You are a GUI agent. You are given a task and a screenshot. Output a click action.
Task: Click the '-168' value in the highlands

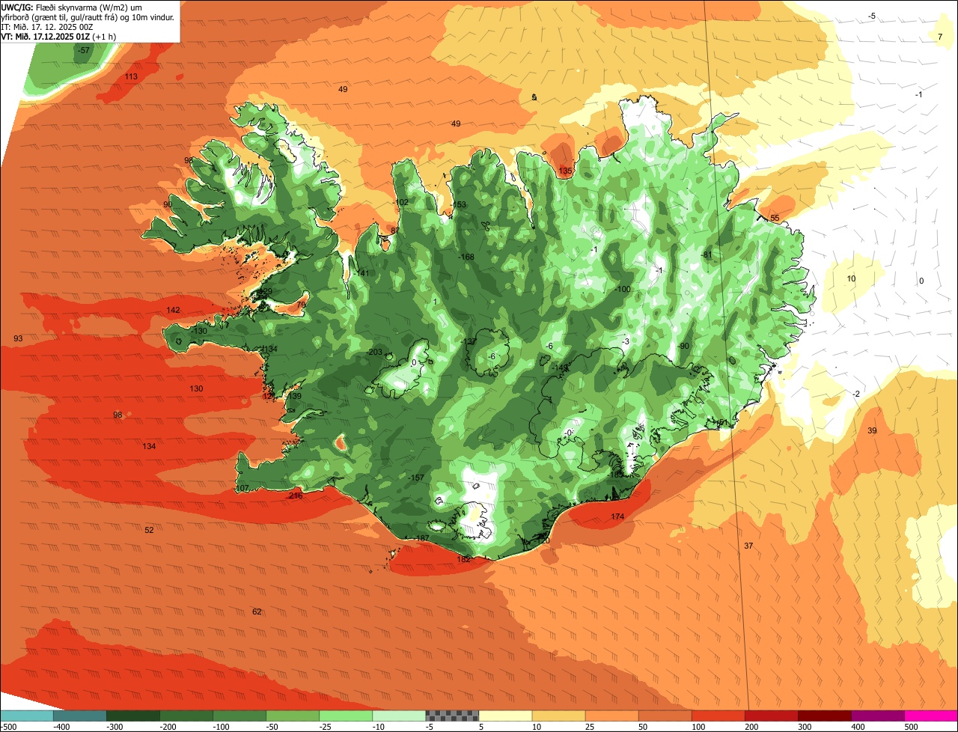tap(466, 257)
